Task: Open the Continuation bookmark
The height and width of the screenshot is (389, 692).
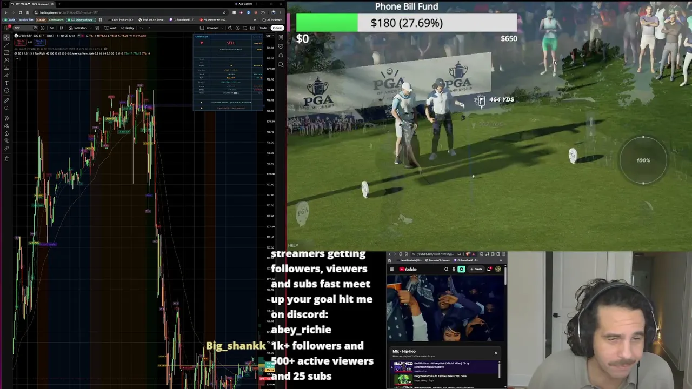Action: click(x=56, y=20)
